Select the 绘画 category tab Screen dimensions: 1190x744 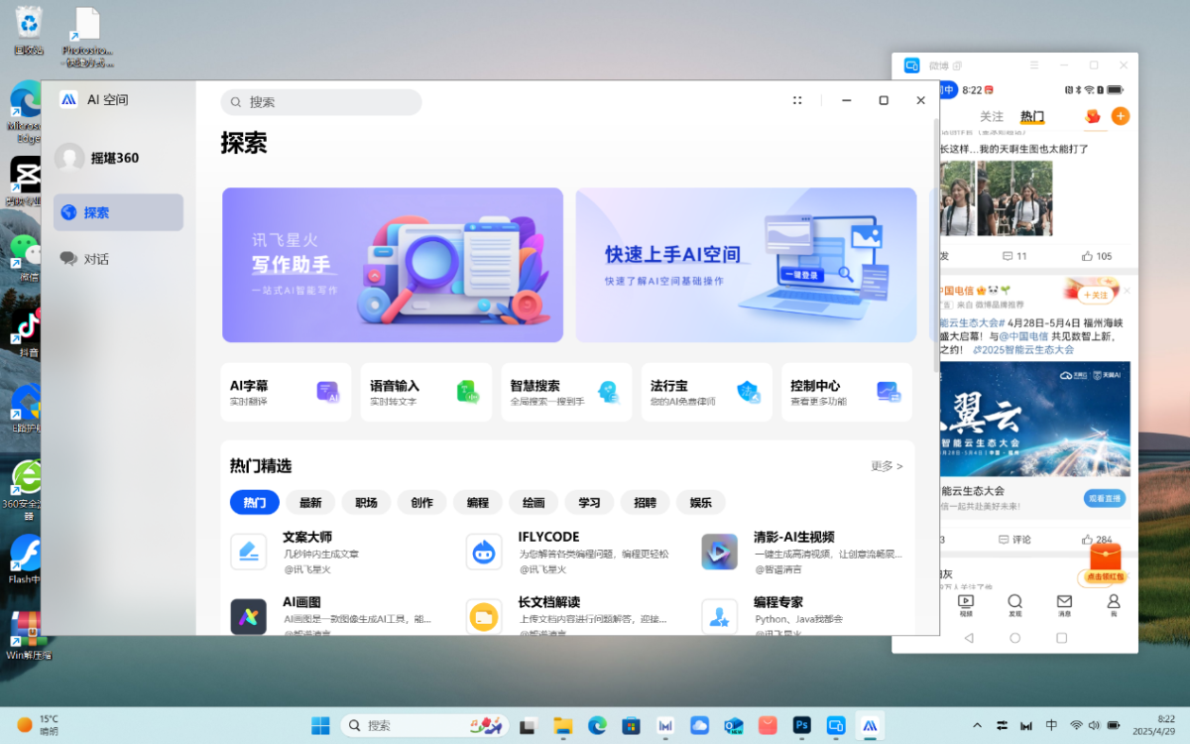[534, 503]
